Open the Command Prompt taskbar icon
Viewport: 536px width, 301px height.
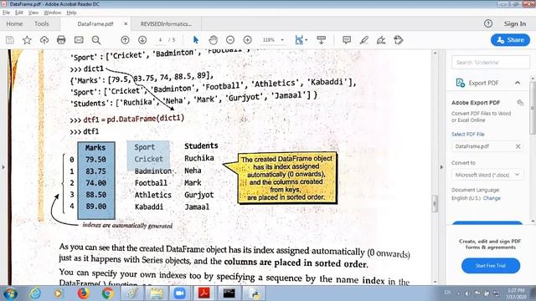pyautogui.click(x=229, y=293)
